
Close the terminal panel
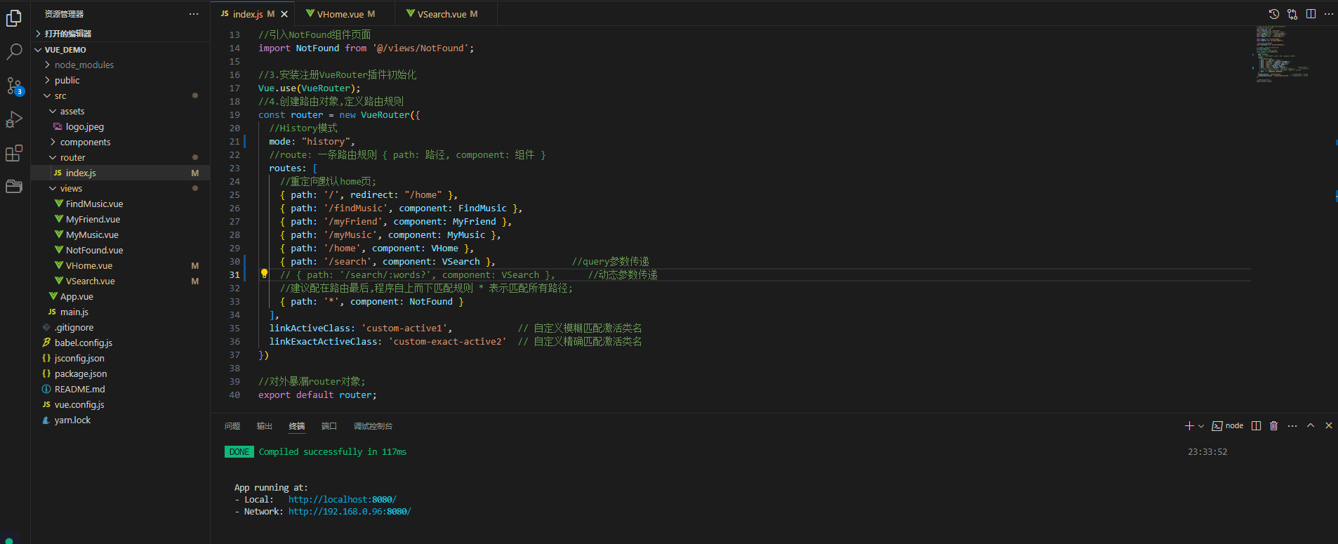tap(1328, 426)
